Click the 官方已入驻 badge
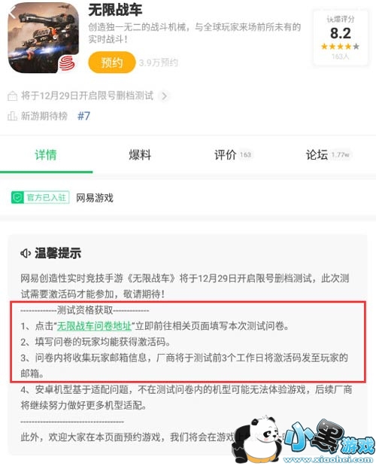This screenshot has height=466, width=376. point(41,197)
